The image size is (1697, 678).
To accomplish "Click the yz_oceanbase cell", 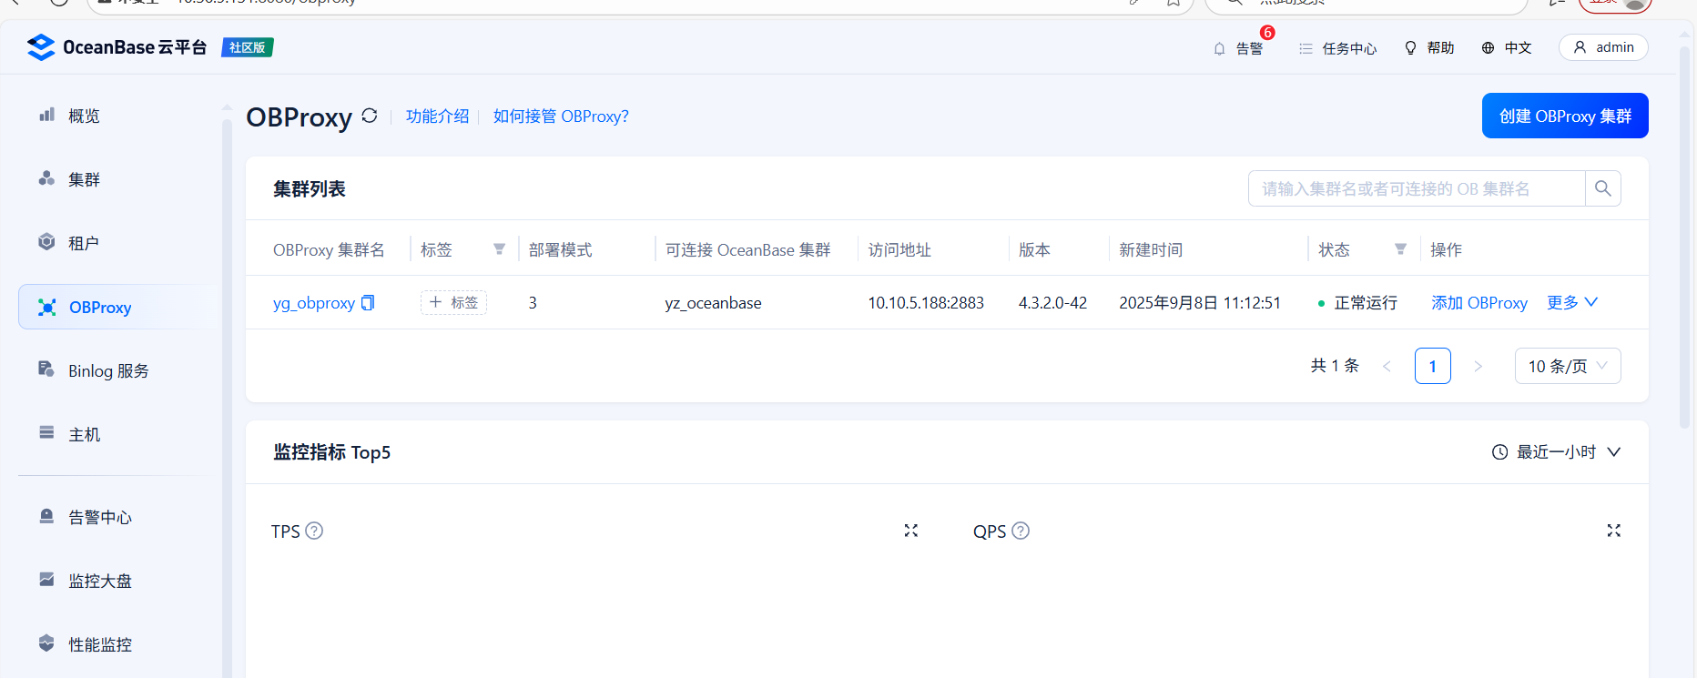I will pyautogui.click(x=714, y=303).
